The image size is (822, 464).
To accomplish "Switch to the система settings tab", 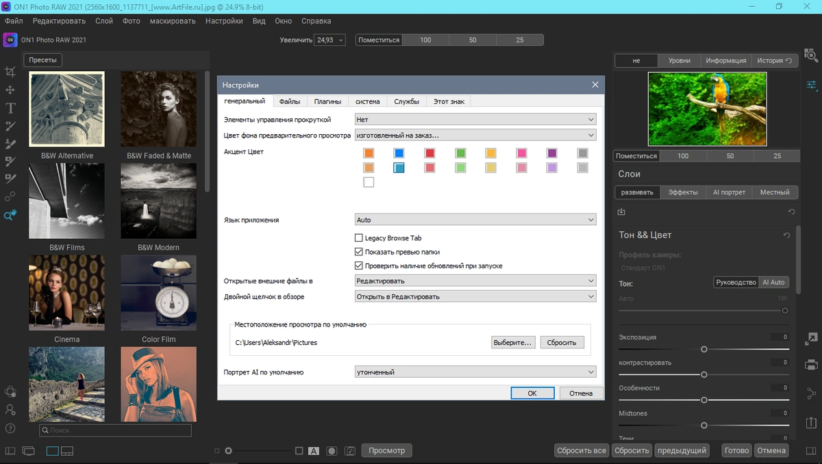I will coord(368,101).
